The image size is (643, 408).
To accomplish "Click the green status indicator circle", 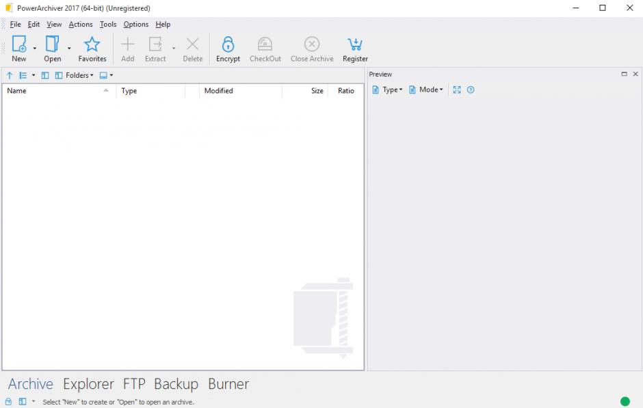I will pos(625,401).
